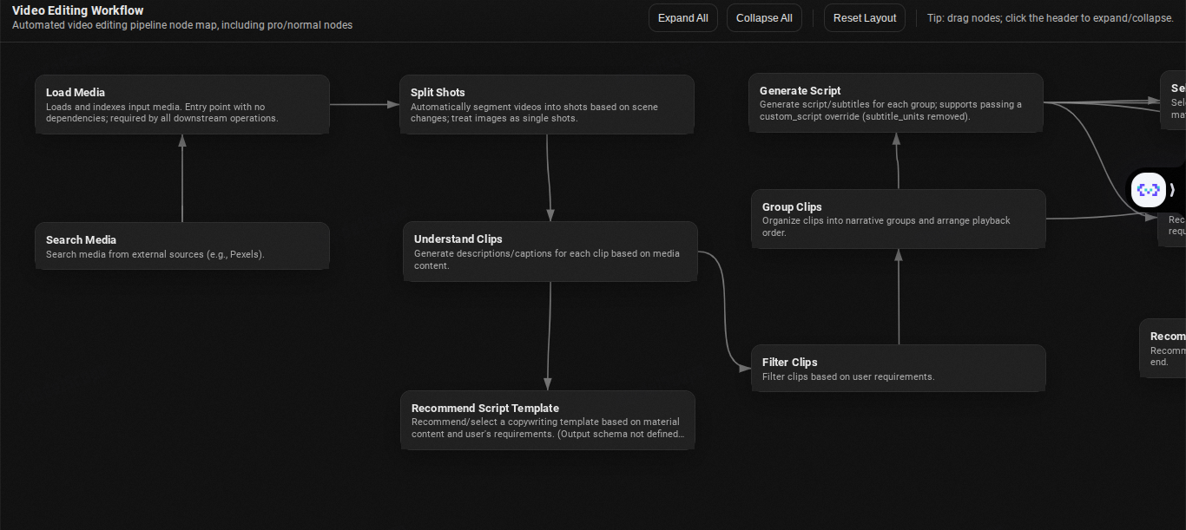Click the Expand All button
Image resolution: width=1186 pixels, height=530 pixels.
coord(683,18)
